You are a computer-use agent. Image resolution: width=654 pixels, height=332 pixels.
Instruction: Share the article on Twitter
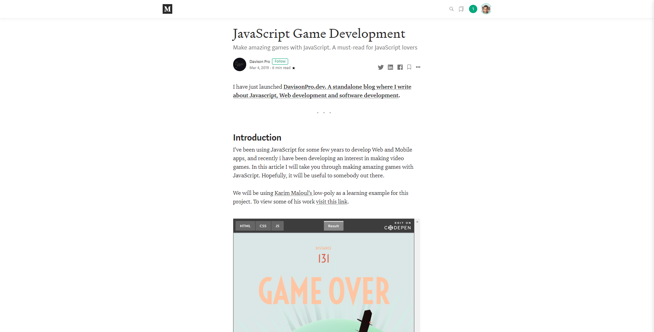tap(381, 67)
